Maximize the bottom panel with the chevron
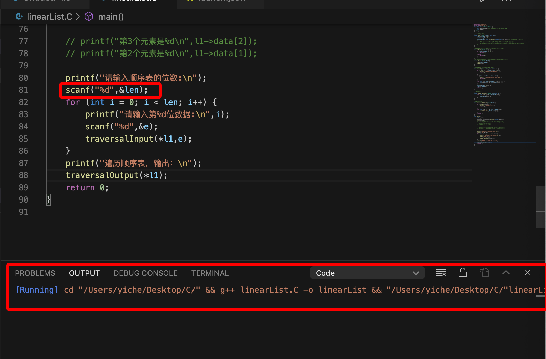Image resolution: width=546 pixels, height=359 pixels. tap(506, 272)
